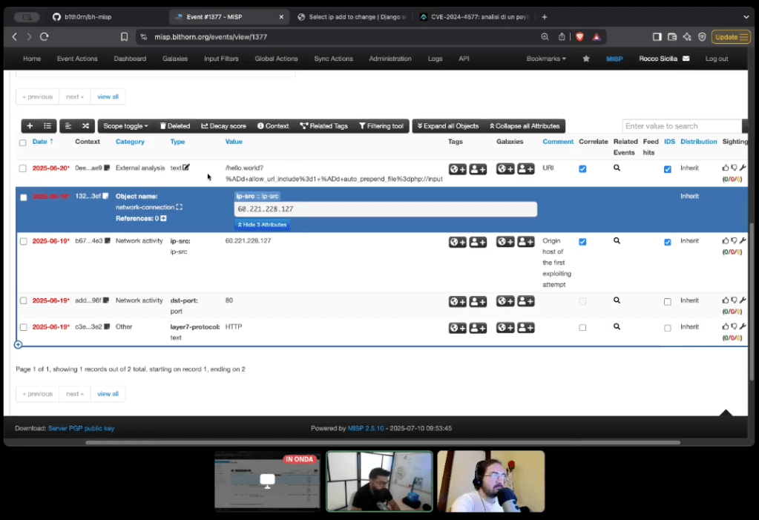Viewport: 759px width, 520px height.
Task: Click the add attribute plus icon in toolbar
Action: [30, 126]
